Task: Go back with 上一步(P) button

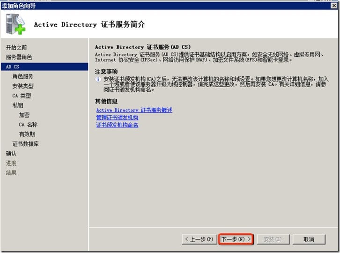Action: pyautogui.click(x=200, y=239)
